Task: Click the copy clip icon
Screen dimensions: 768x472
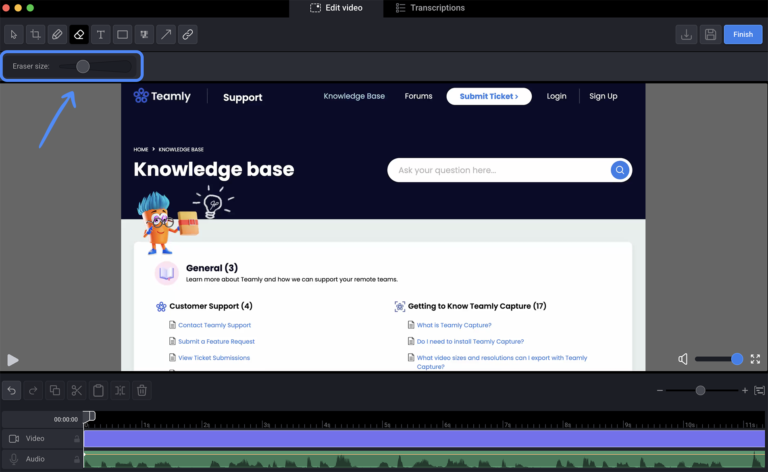Action: click(55, 391)
